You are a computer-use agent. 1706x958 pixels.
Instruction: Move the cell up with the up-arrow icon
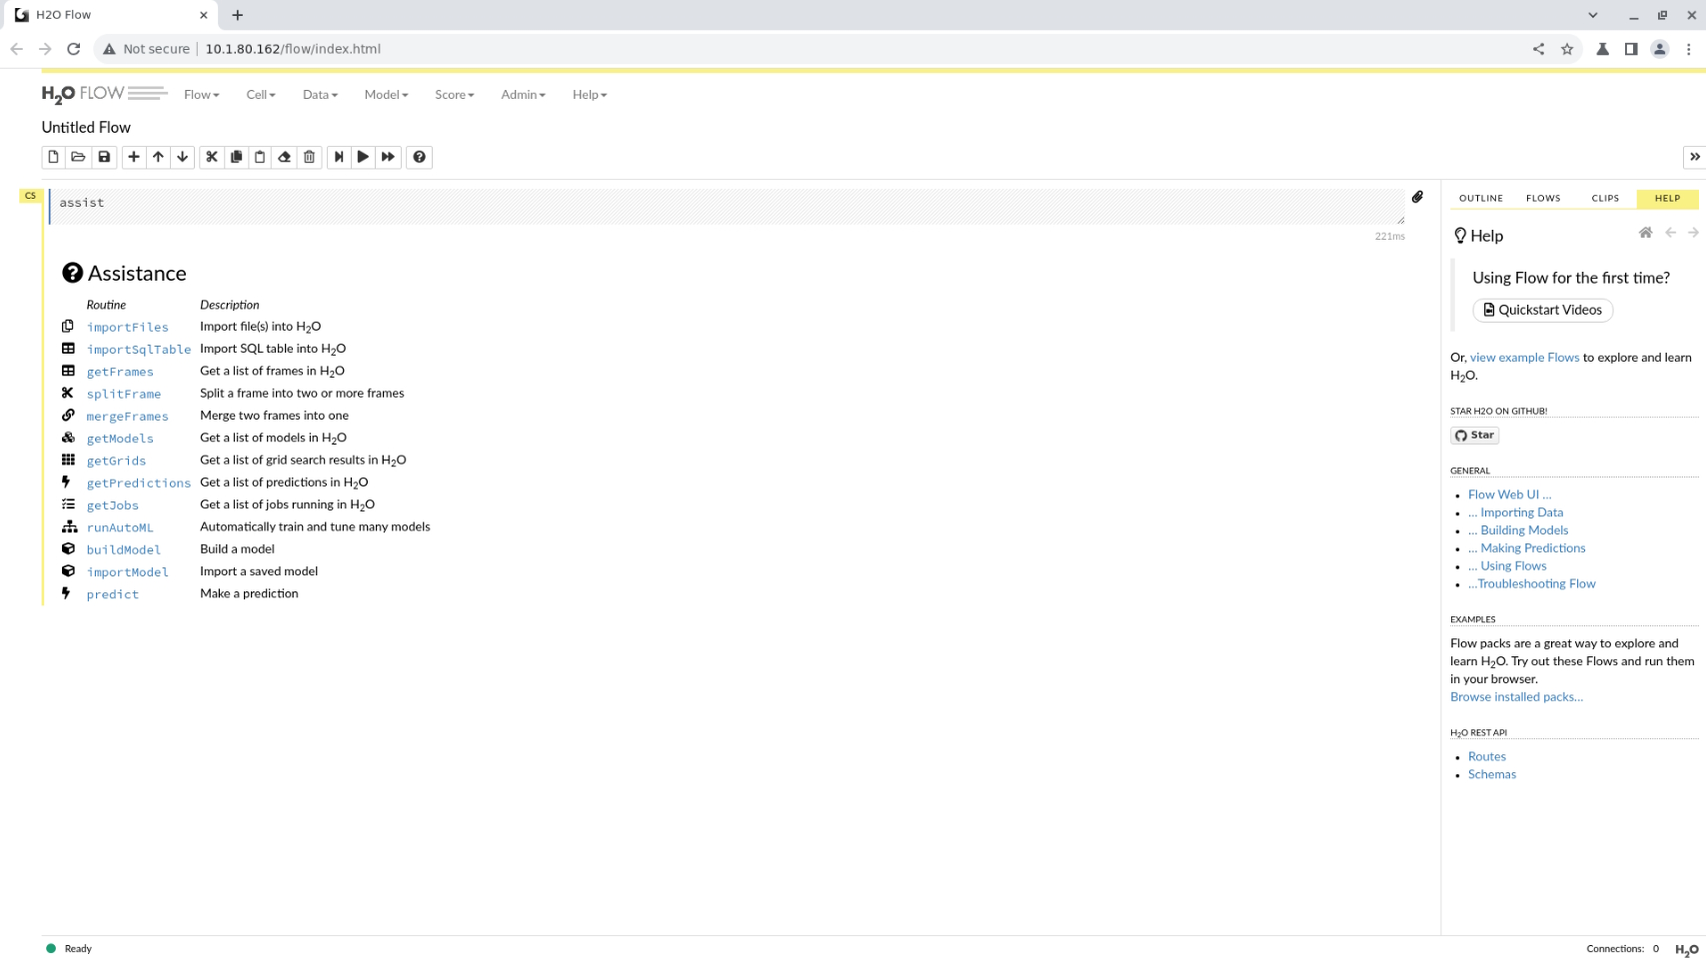pyautogui.click(x=157, y=157)
